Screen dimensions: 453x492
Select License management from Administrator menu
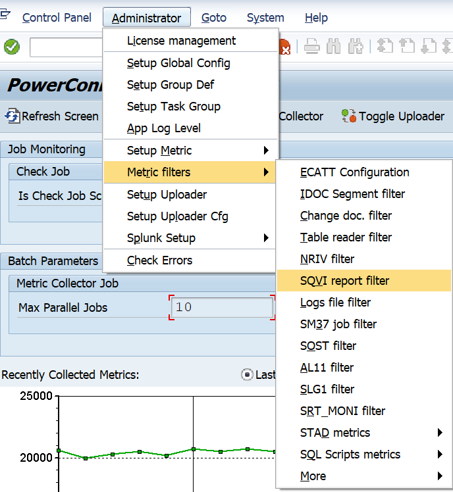[181, 41]
